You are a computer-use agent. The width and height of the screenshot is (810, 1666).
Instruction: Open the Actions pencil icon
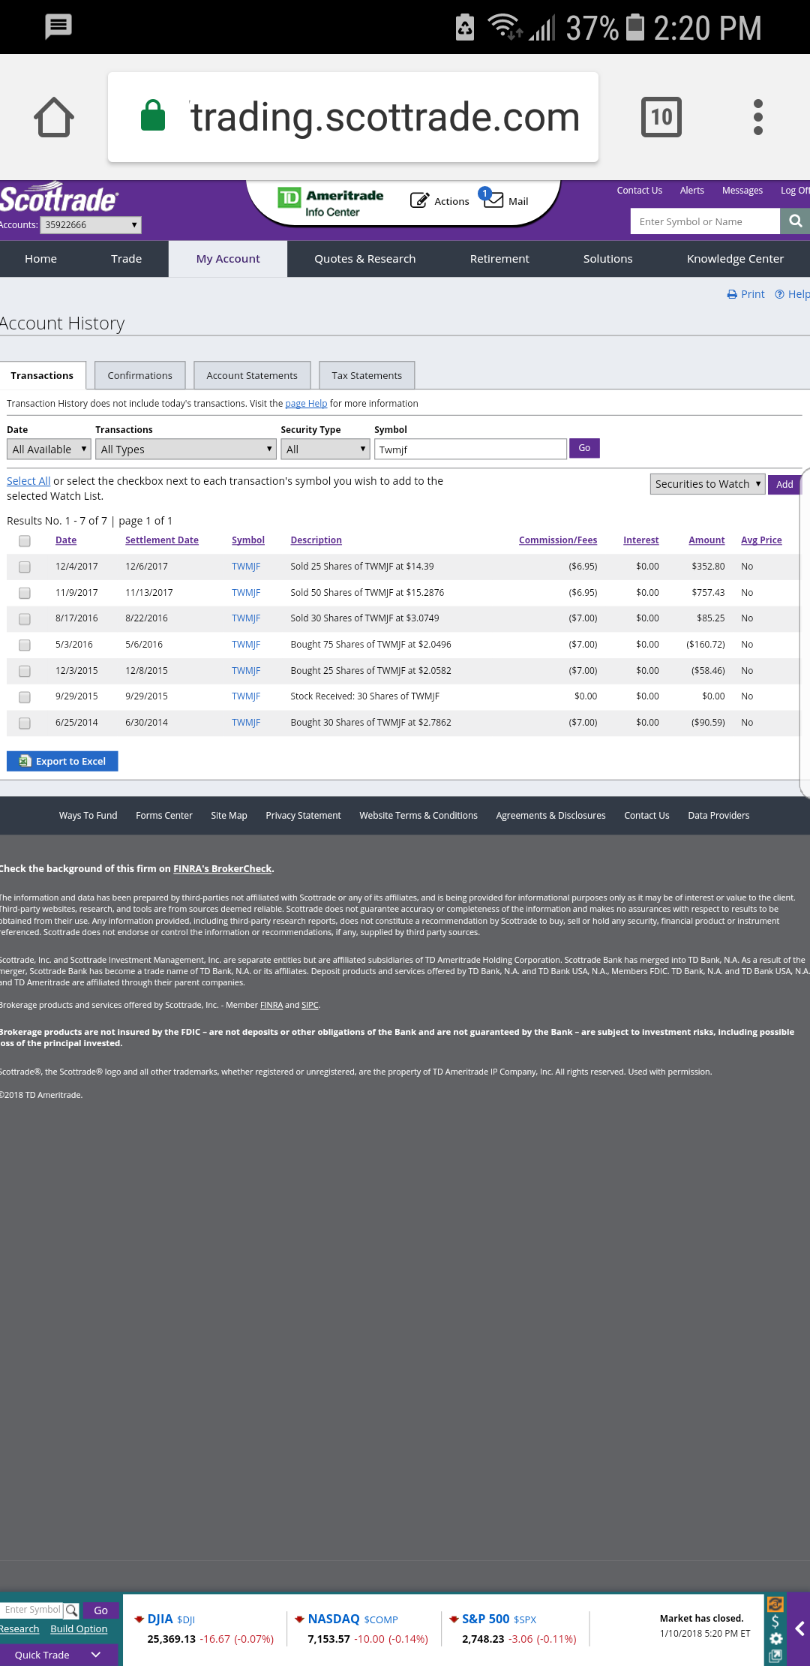[x=419, y=200]
